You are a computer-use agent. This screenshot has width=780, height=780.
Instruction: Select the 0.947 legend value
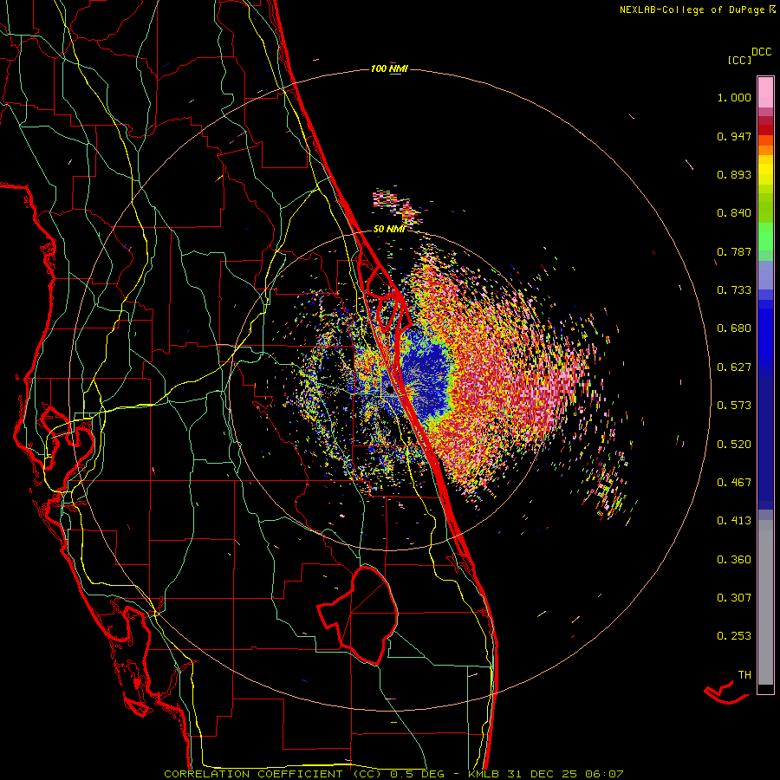[734, 136]
